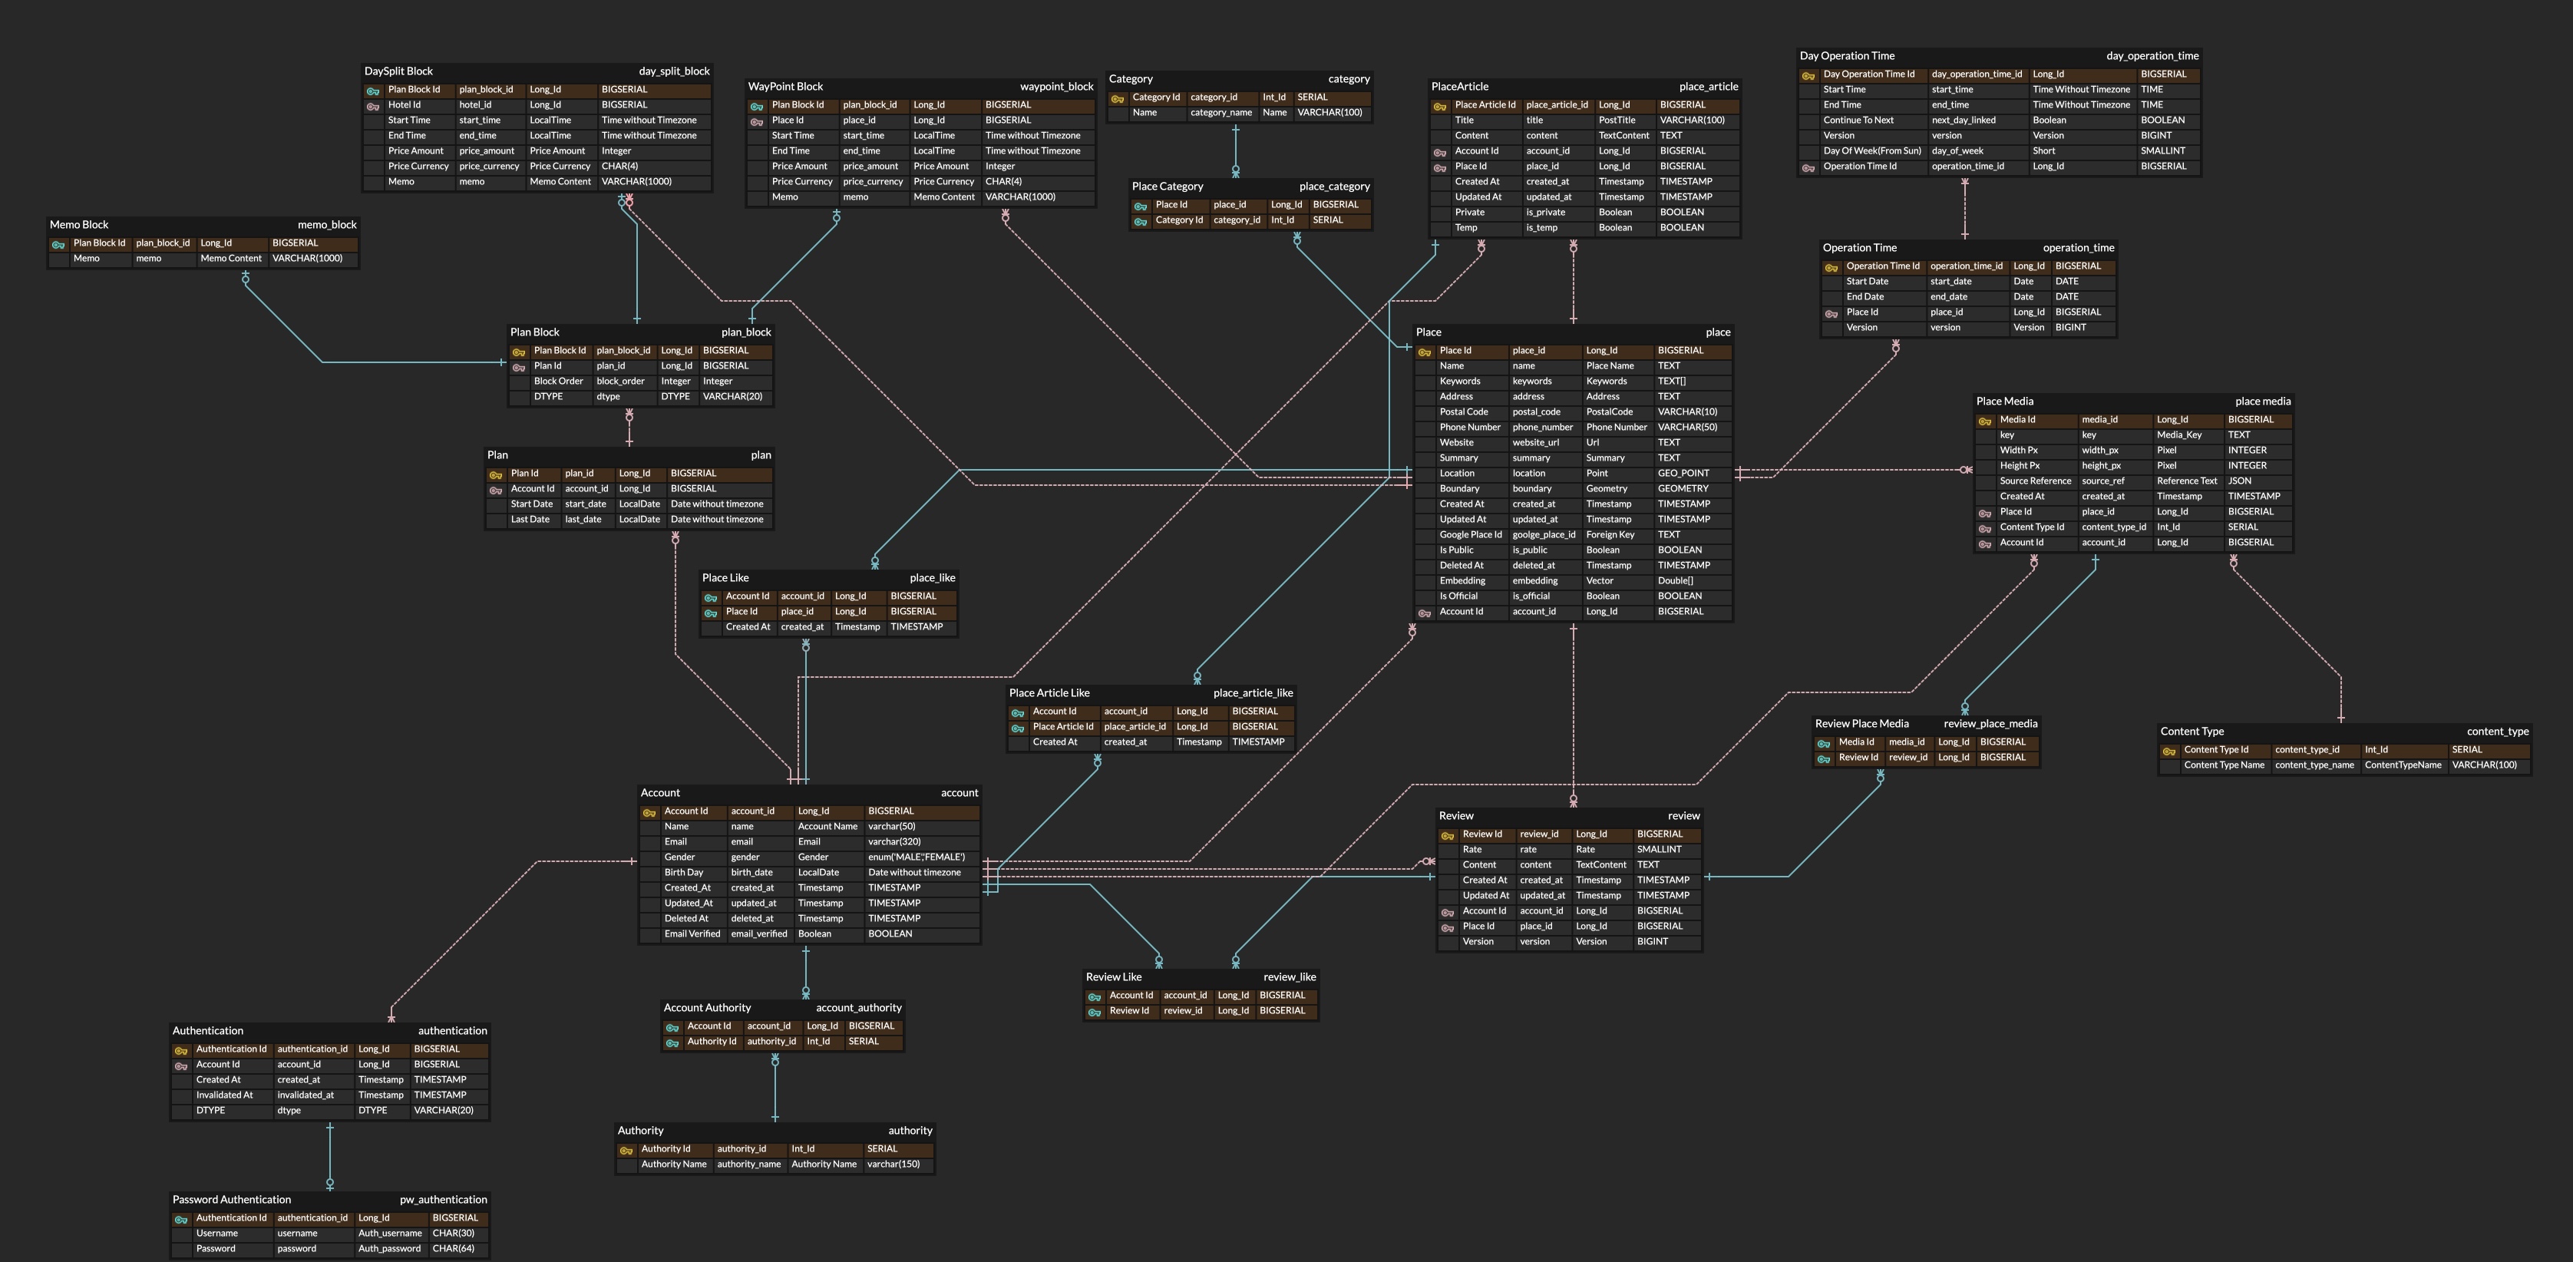Click the Category Id key icon in Category table
The image size is (2573, 1262).
[x=1118, y=98]
